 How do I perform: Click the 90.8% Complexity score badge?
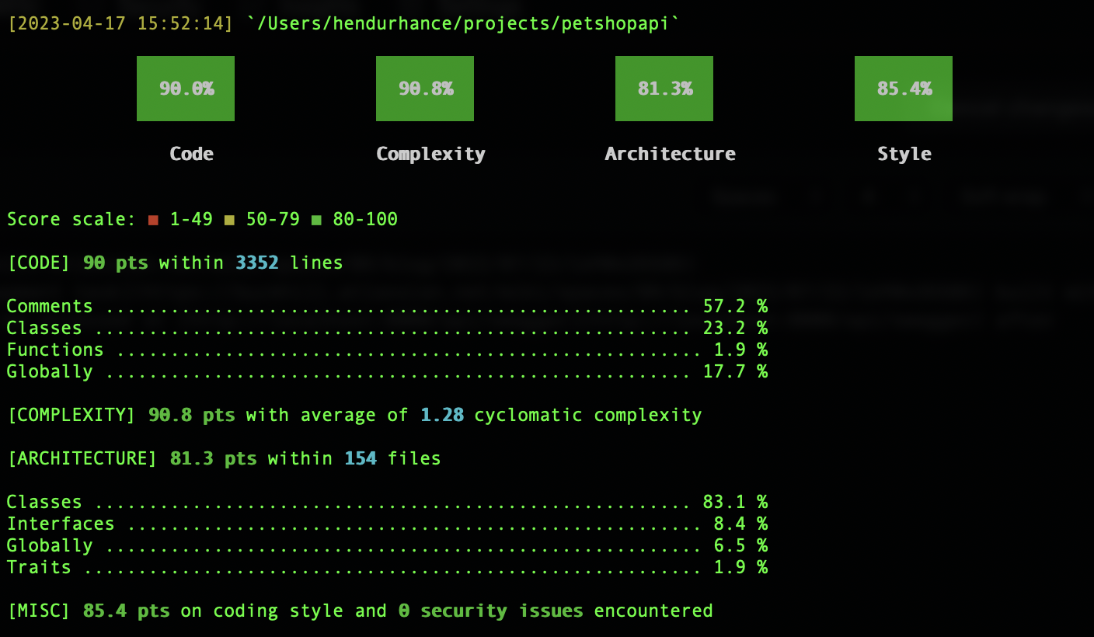[425, 88]
